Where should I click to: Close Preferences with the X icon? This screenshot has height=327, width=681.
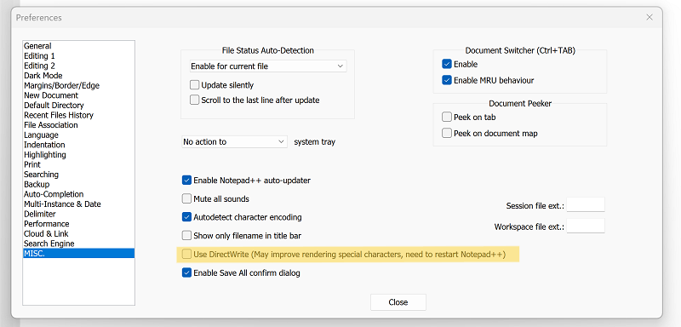click(x=650, y=17)
